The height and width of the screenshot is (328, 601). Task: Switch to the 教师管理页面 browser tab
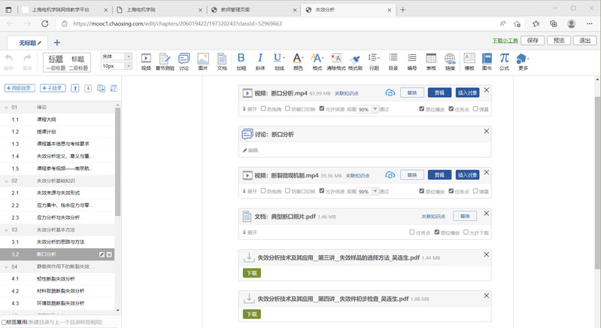pos(252,10)
